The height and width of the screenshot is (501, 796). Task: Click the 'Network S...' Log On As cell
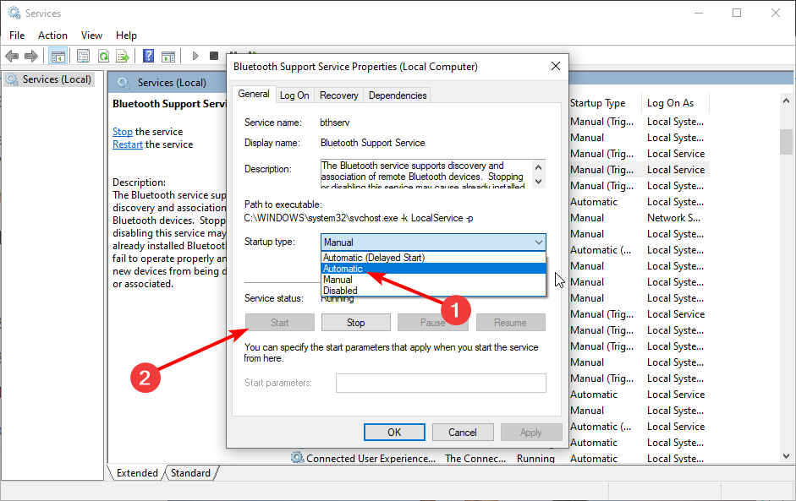coord(673,217)
